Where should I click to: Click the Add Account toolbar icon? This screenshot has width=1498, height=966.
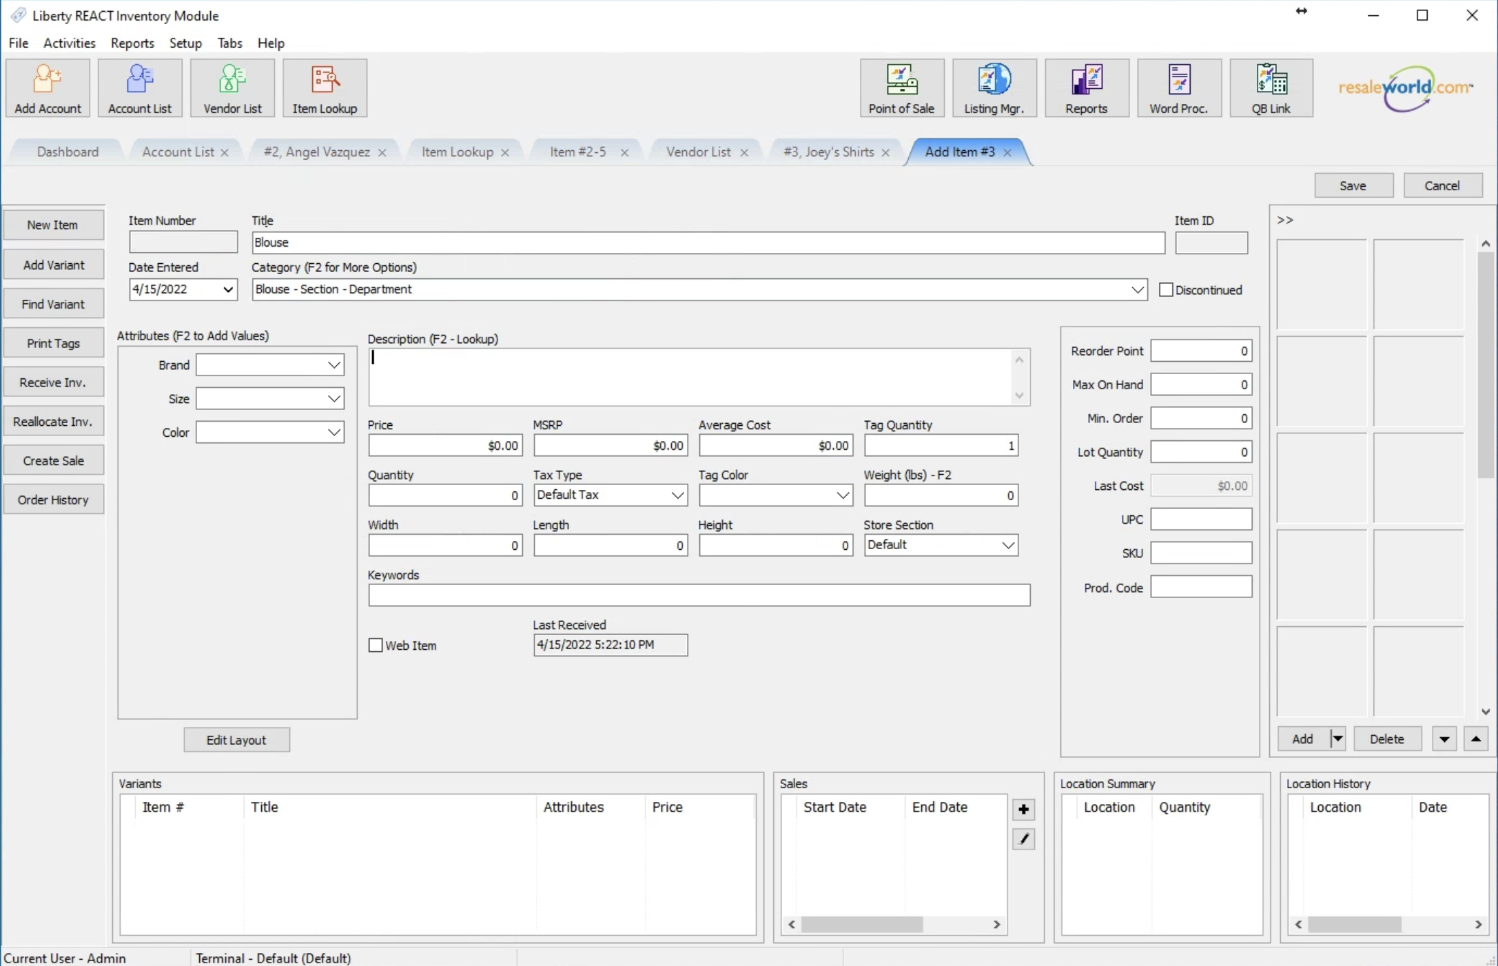pos(47,88)
